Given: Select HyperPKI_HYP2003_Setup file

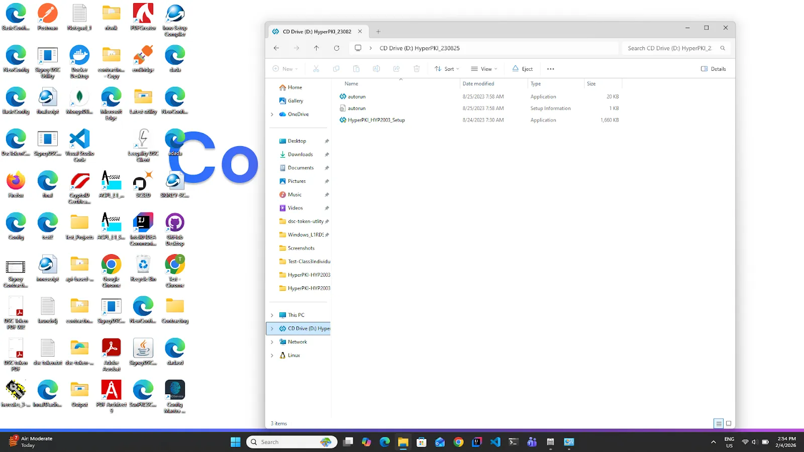Looking at the screenshot, I should 376,120.
